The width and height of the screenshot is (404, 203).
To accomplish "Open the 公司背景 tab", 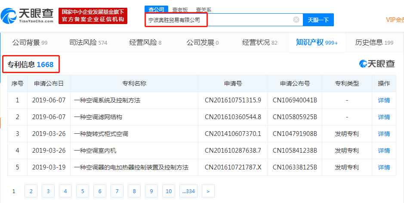I will click(x=30, y=43).
